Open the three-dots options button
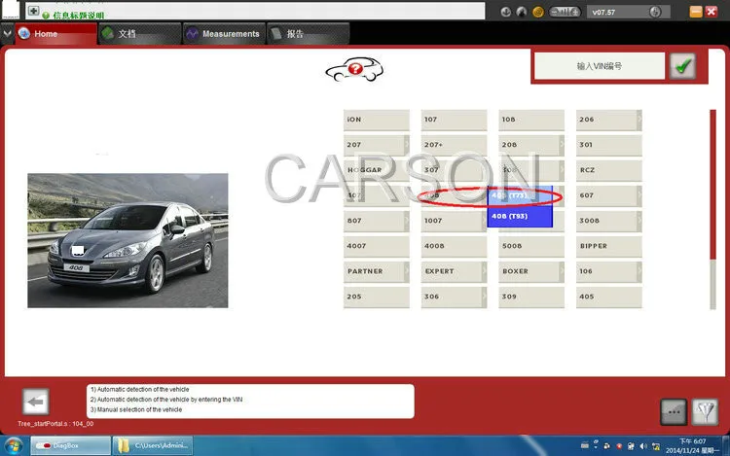The image size is (730, 456). click(x=674, y=412)
